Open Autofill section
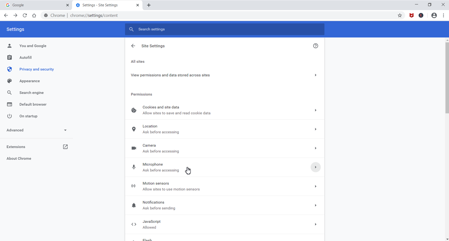Image resolution: width=449 pixels, height=241 pixels. (x=26, y=57)
